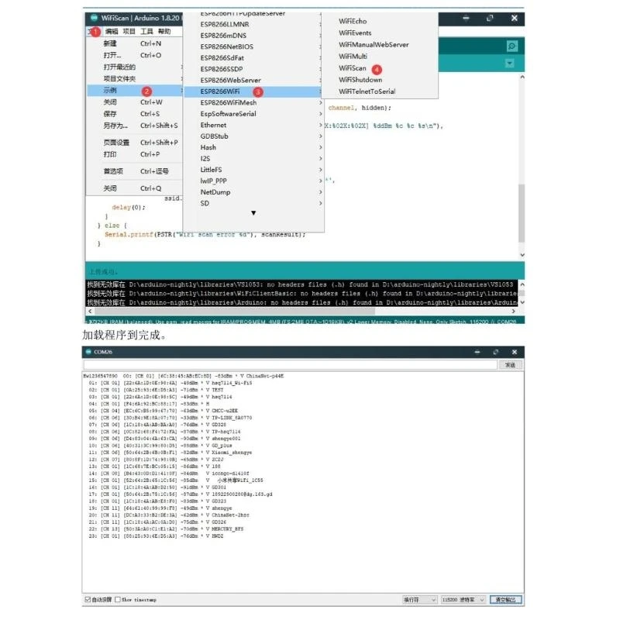Expand the Hash submenu arrow
This screenshot has width=620, height=620.
(321, 147)
